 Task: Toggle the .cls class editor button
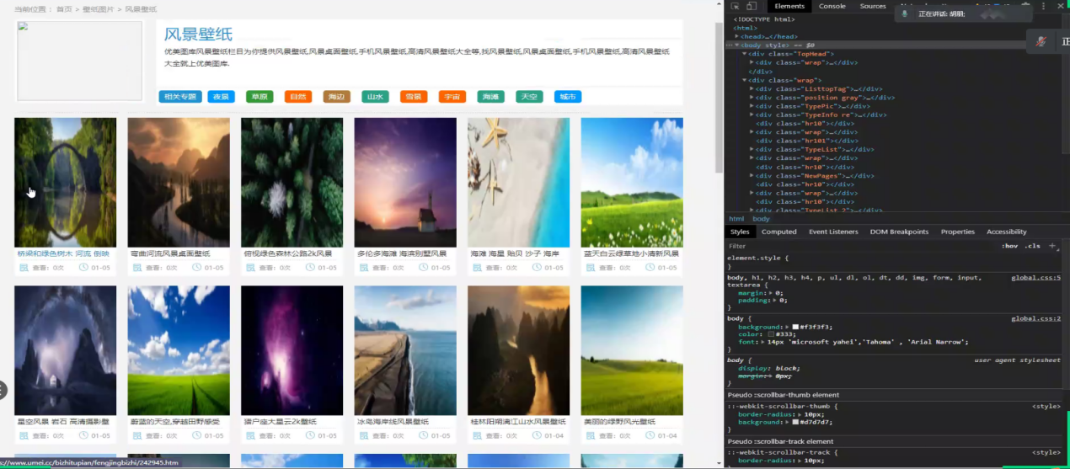click(x=1031, y=246)
